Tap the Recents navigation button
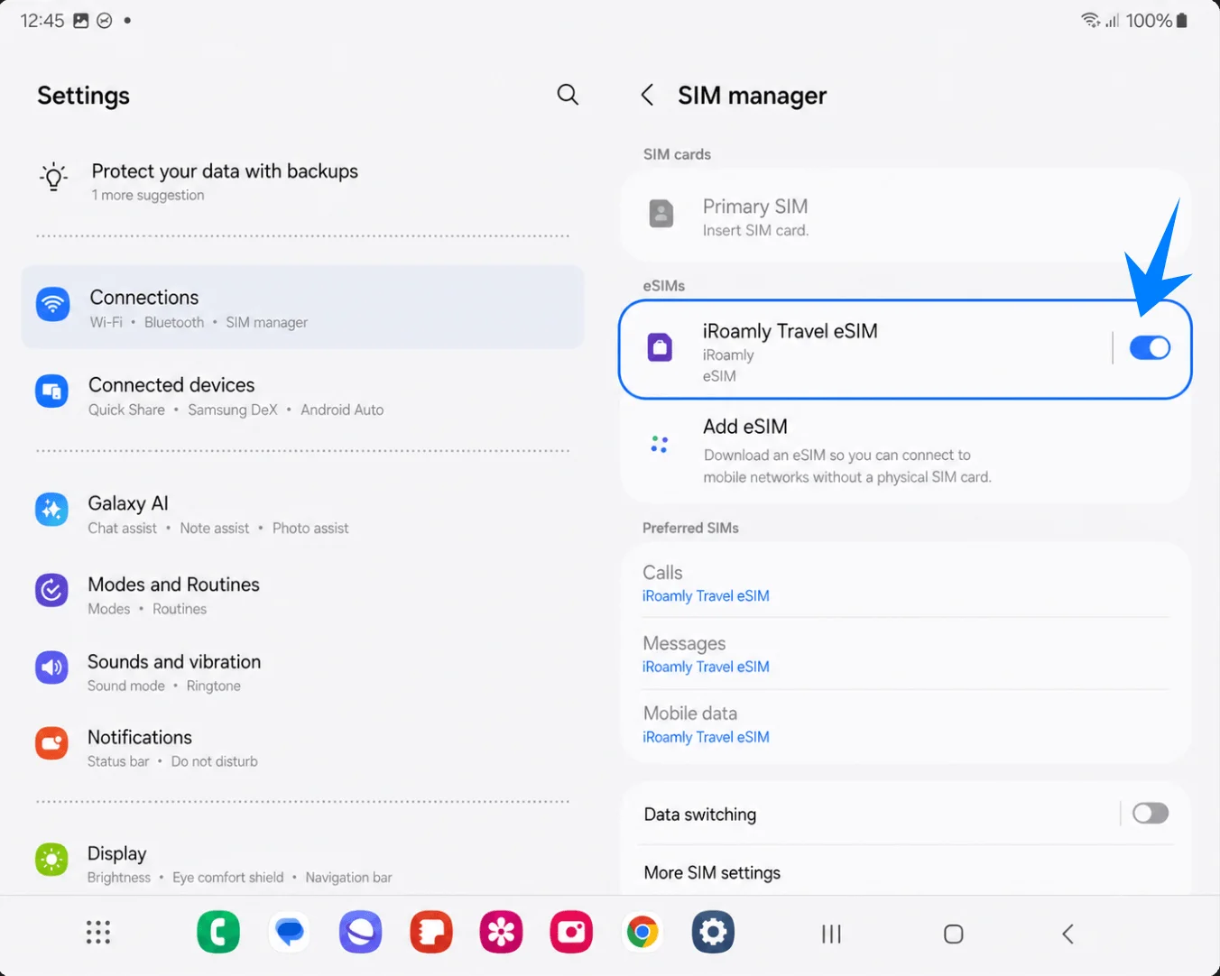 (831, 934)
